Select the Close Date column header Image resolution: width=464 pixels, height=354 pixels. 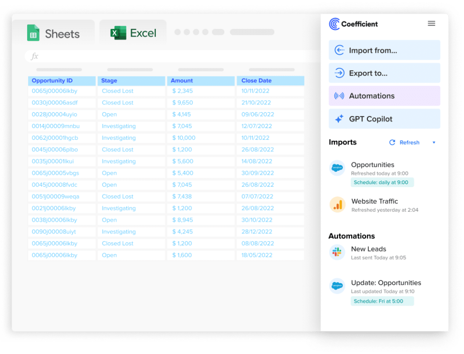click(x=271, y=80)
